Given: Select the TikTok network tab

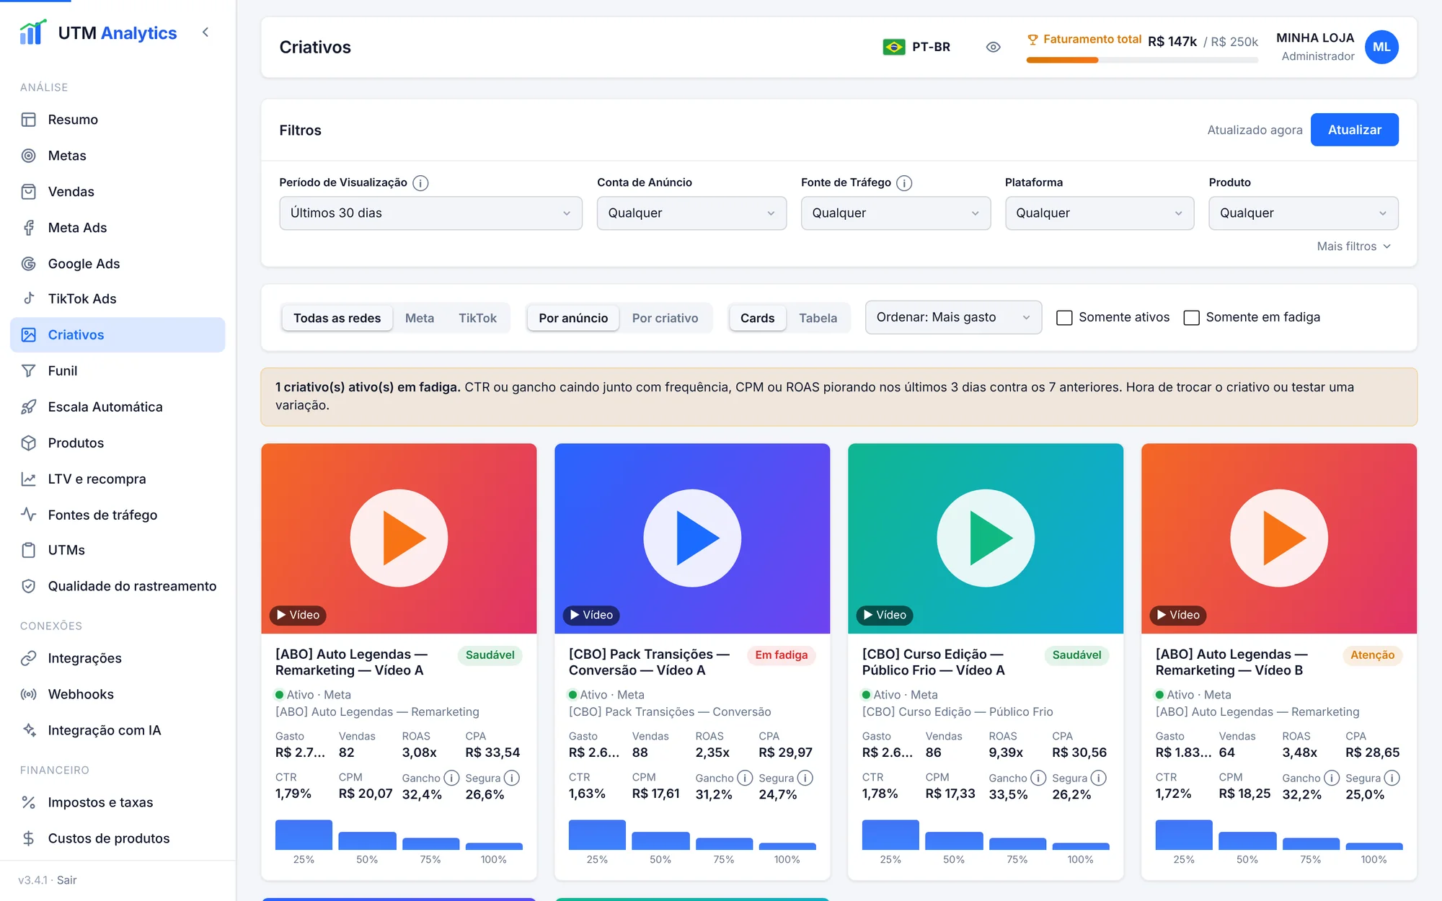Looking at the screenshot, I should [477, 318].
